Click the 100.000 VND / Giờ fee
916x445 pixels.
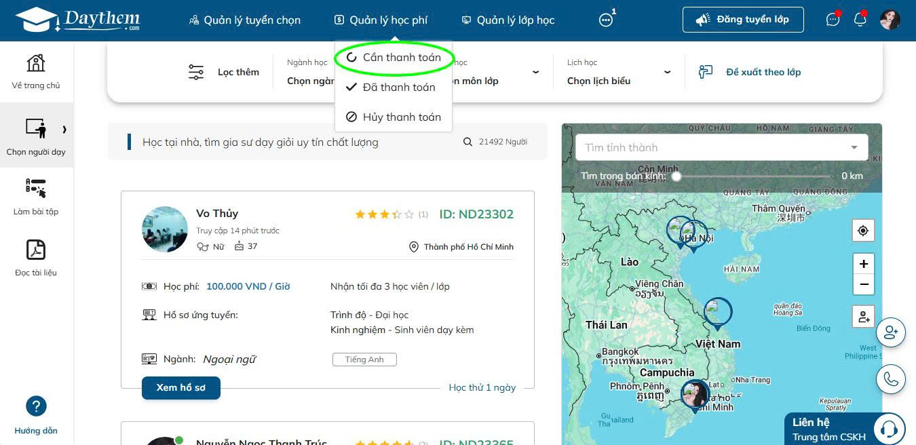pos(248,286)
